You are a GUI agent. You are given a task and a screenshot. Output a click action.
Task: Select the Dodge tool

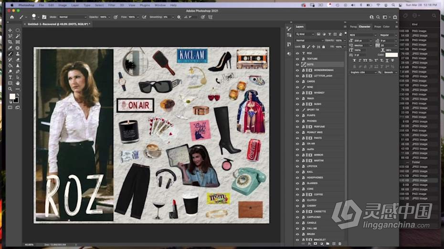10,72
